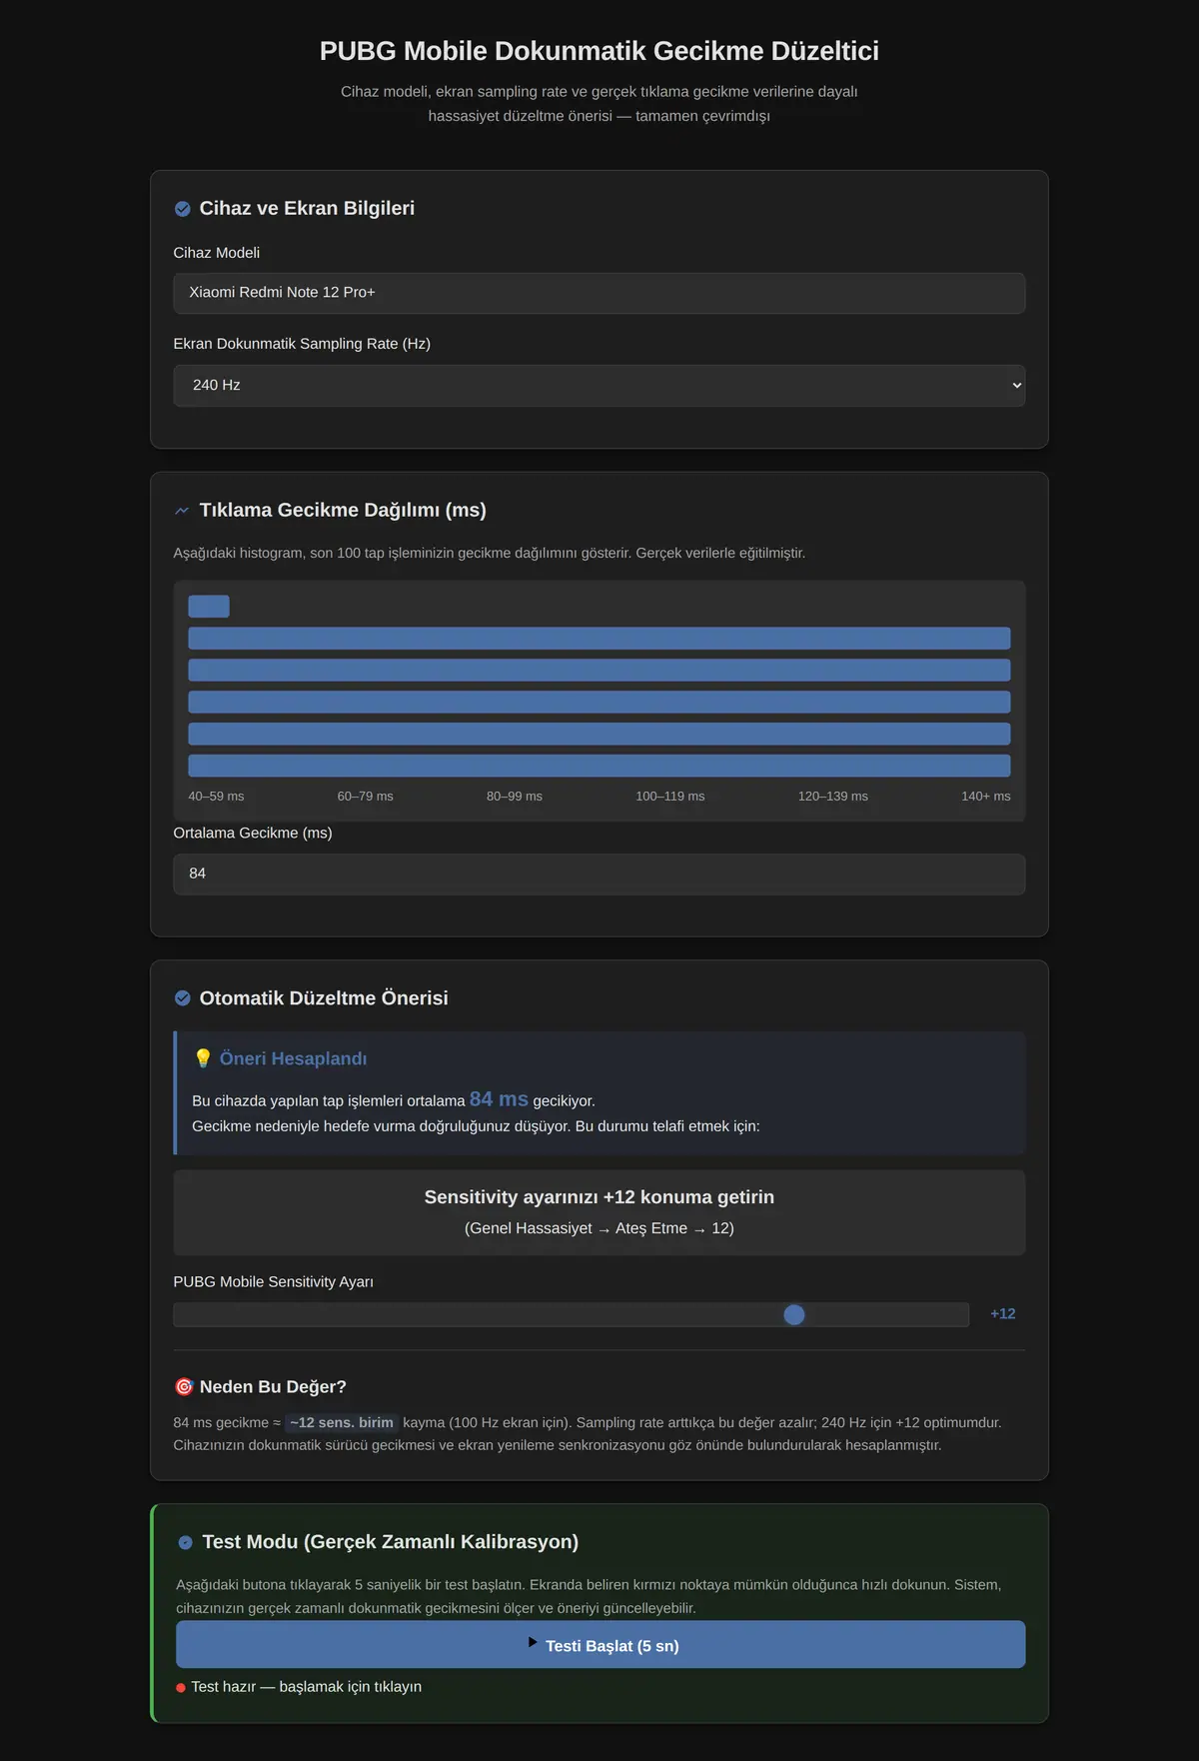Click the 'Test hazır — başlamak için tıklayın' status
Viewport: 1199px width, 1761px height.
pyautogui.click(x=307, y=1687)
